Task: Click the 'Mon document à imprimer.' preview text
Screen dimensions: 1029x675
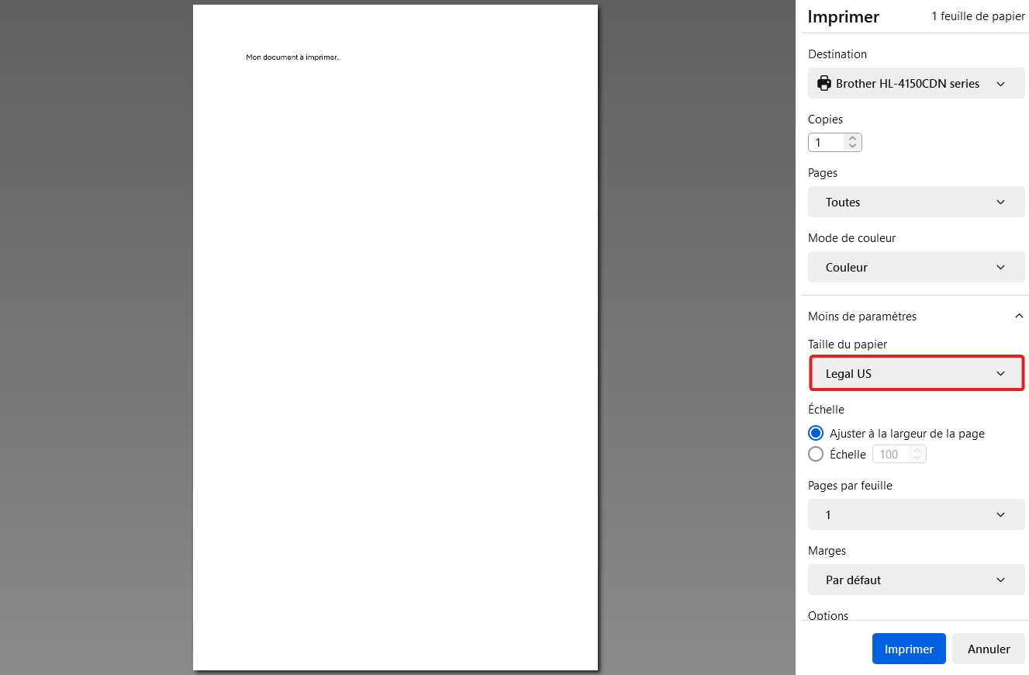Action: pyautogui.click(x=292, y=57)
